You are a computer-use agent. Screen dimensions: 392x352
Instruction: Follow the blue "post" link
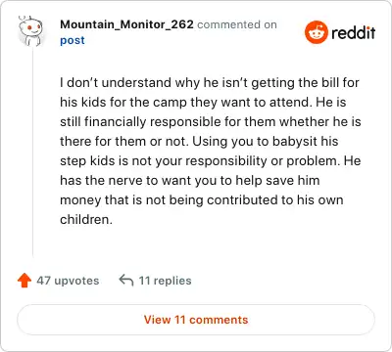coord(73,40)
